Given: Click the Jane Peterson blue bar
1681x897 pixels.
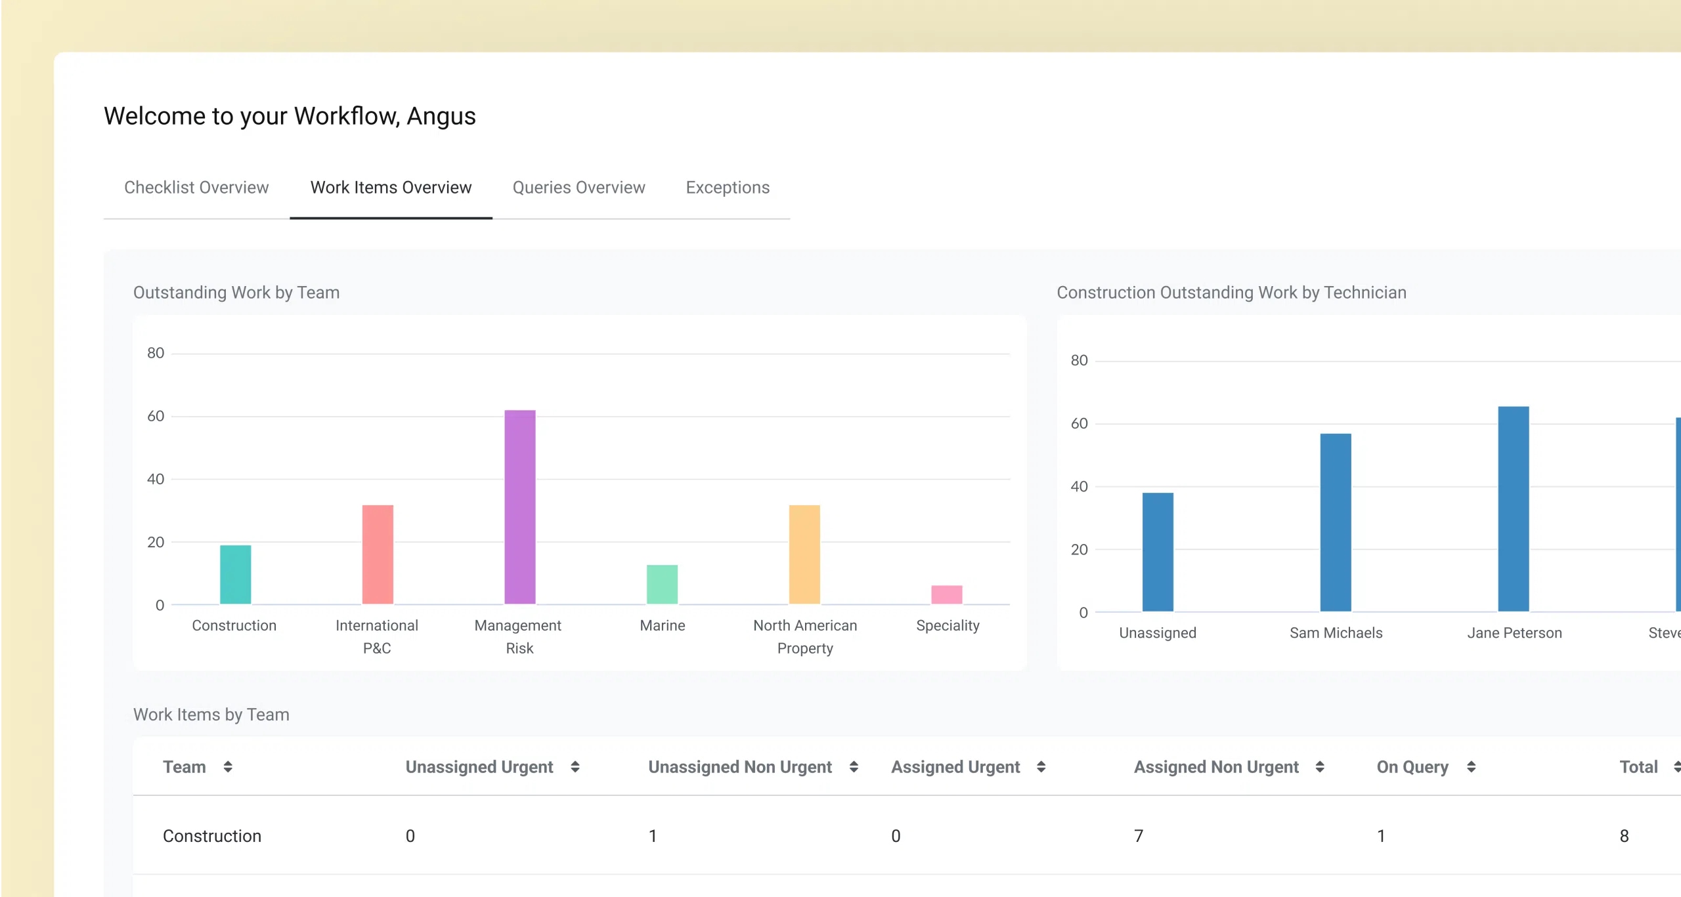Looking at the screenshot, I should coord(1513,509).
